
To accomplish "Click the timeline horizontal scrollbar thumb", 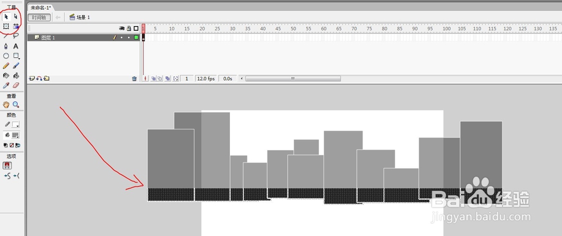I will pos(293,78).
